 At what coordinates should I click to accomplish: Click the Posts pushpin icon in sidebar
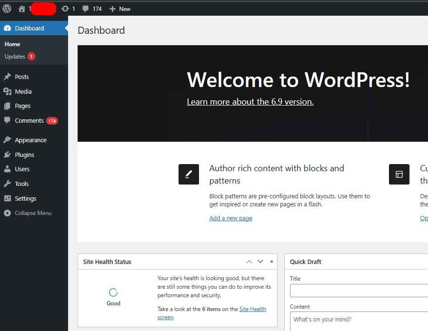7,76
